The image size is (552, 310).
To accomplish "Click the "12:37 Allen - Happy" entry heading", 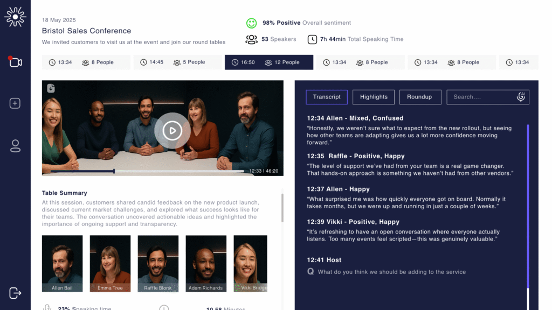I will tap(339, 189).
